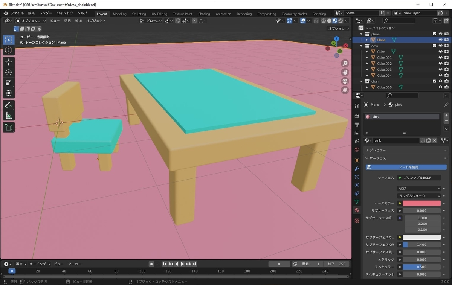The height and width of the screenshot is (285, 452).
Task: Select the Move tool in the toolbar
Action: [x=9, y=62]
